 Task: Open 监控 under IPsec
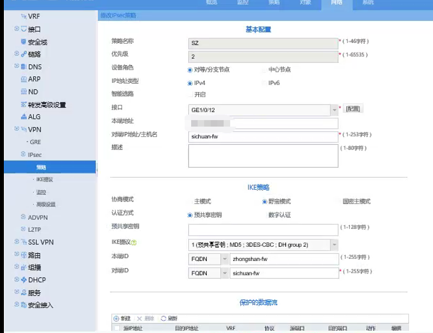pyautogui.click(x=41, y=192)
